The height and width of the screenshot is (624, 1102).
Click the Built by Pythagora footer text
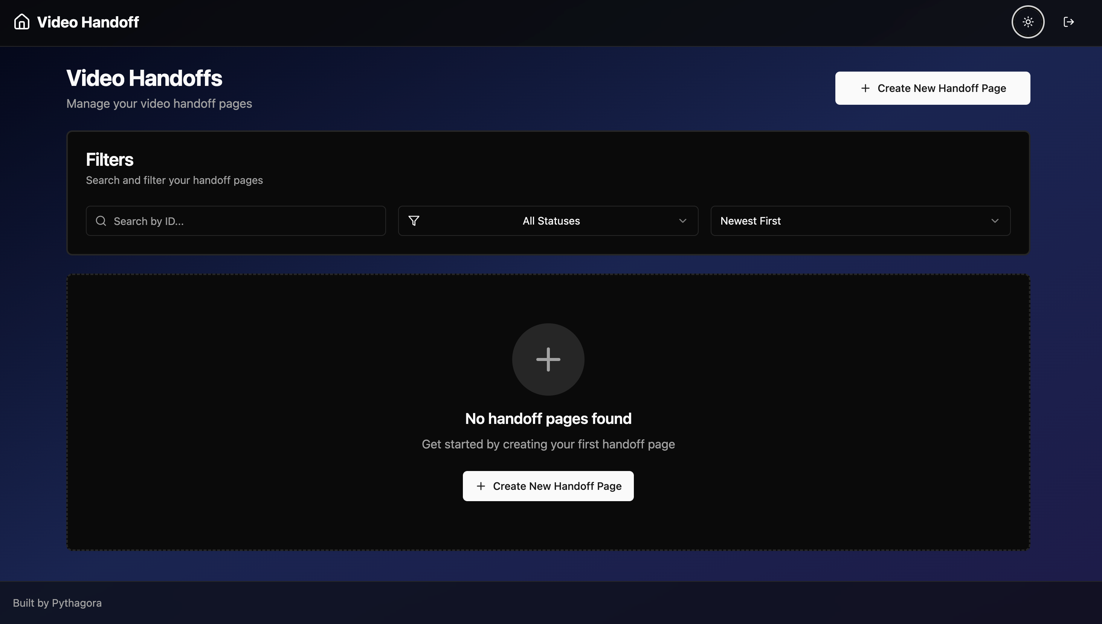click(x=57, y=603)
